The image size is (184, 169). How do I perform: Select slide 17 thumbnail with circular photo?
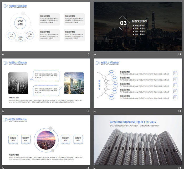coord(46,140)
